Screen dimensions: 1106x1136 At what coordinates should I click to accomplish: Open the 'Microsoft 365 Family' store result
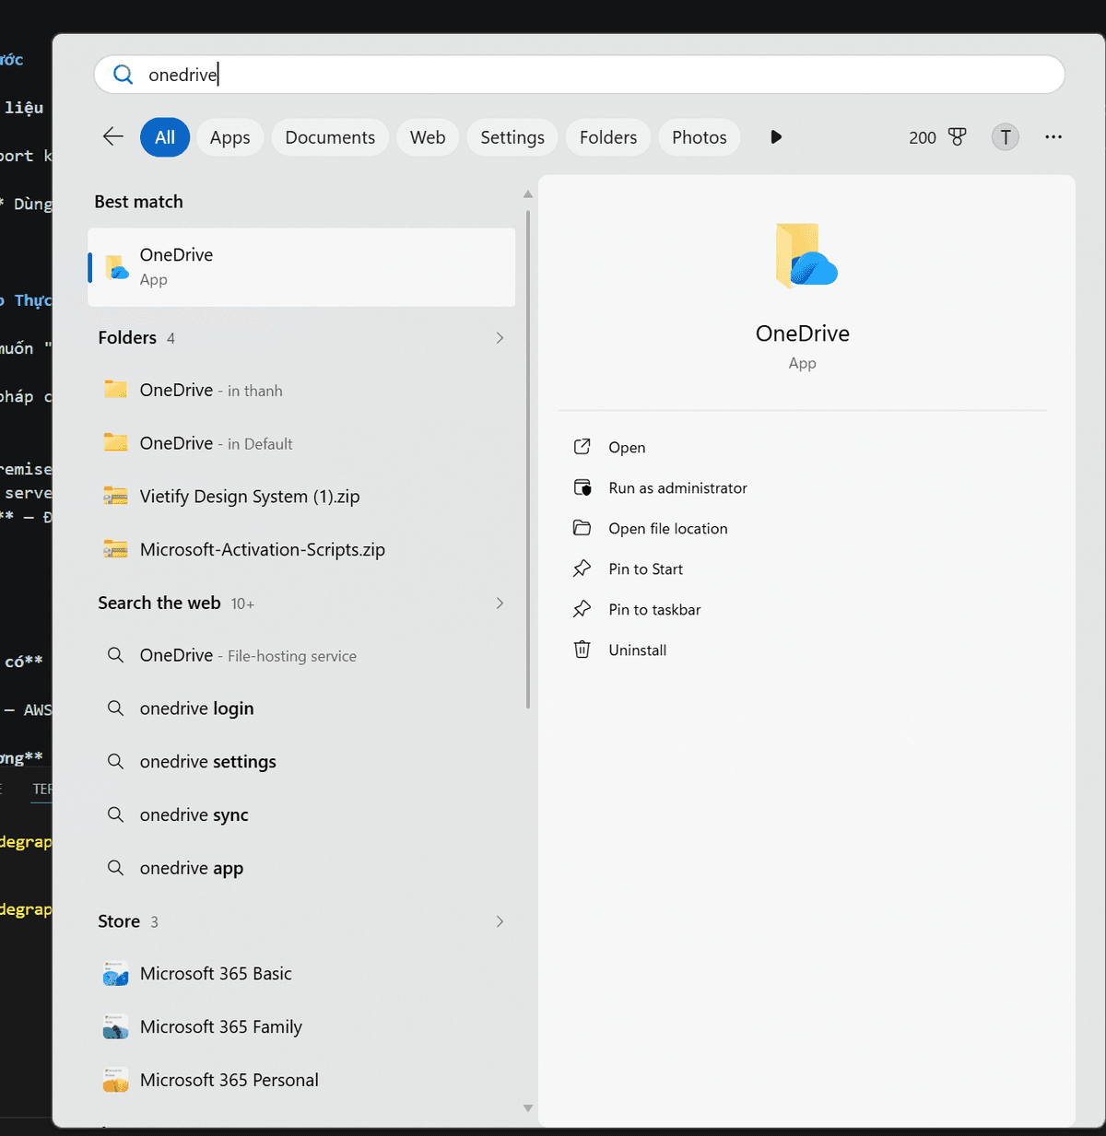click(301, 1027)
